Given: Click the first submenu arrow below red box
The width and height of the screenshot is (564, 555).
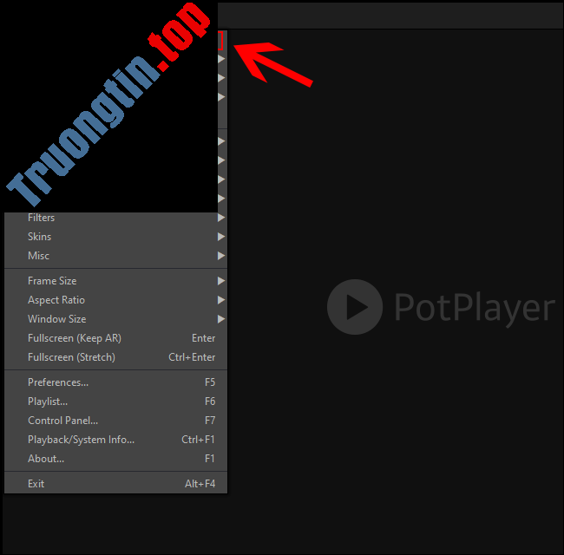Looking at the screenshot, I should coord(221,59).
